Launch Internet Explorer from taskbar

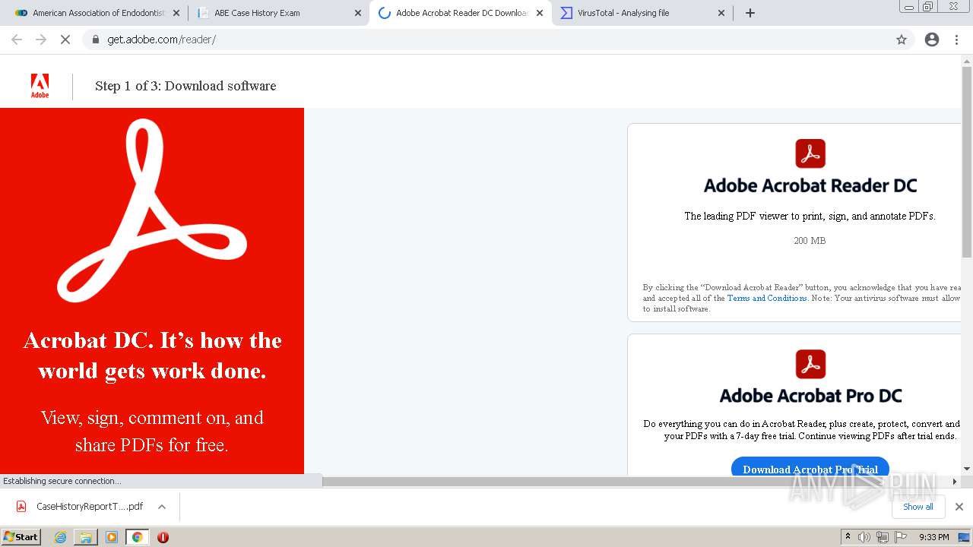point(61,537)
